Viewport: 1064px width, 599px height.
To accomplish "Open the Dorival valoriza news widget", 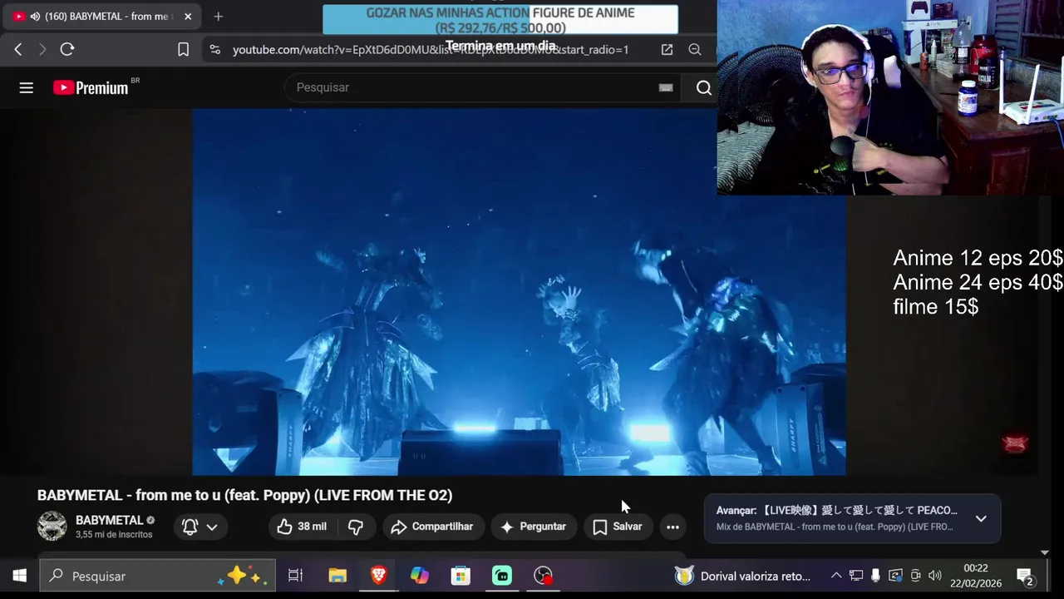I will tap(743, 576).
